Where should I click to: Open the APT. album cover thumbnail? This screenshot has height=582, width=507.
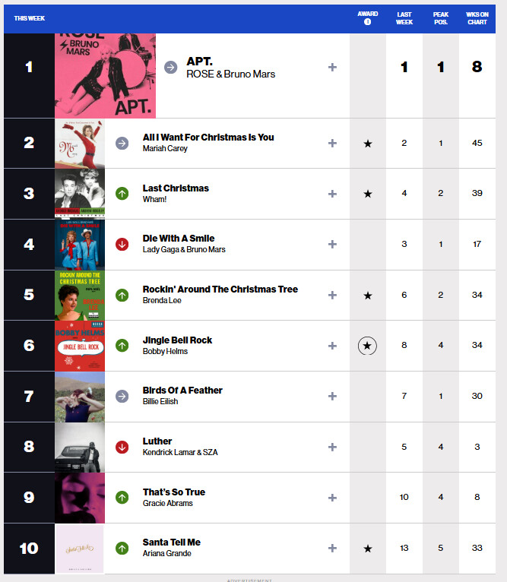point(105,76)
